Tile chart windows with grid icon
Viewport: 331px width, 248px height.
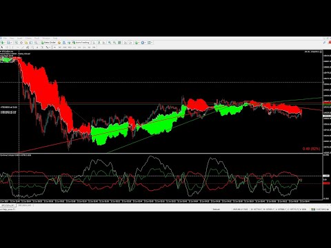(x=119, y=43)
